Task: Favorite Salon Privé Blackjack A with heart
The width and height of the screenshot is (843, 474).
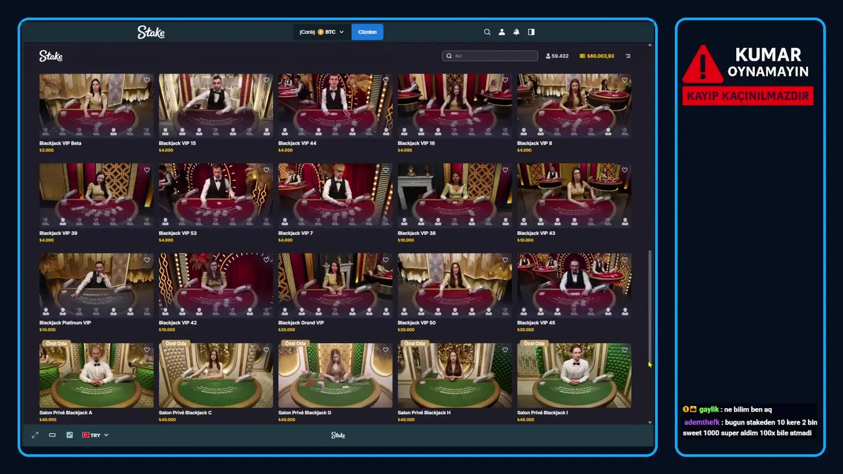Action: point(147,350)
